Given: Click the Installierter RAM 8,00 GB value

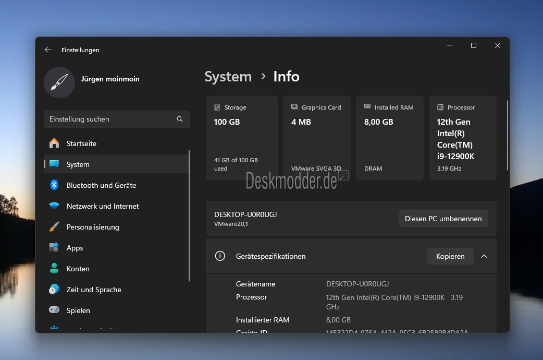Looking at the screenshot, I should pos(338,320).
